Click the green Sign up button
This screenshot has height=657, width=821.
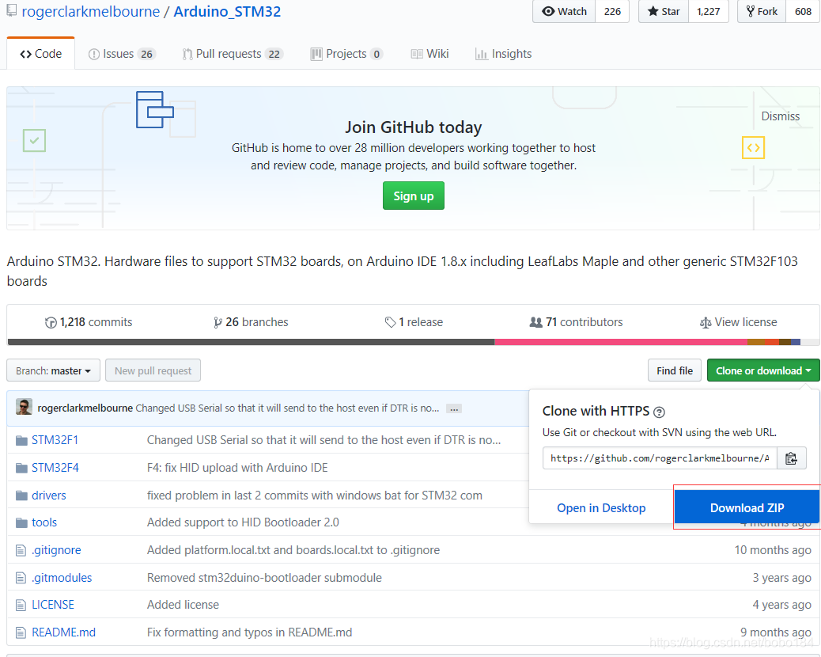click(413, 196)
